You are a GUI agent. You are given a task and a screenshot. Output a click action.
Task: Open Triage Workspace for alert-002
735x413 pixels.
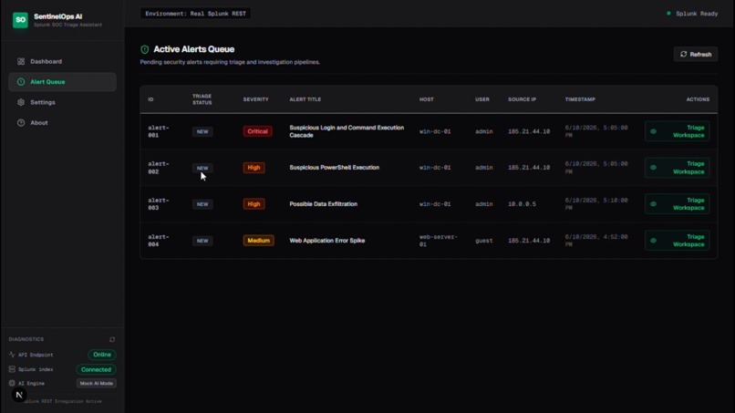[x=677, y=168]
